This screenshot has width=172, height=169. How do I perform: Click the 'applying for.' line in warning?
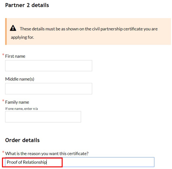tap(23, 37)
